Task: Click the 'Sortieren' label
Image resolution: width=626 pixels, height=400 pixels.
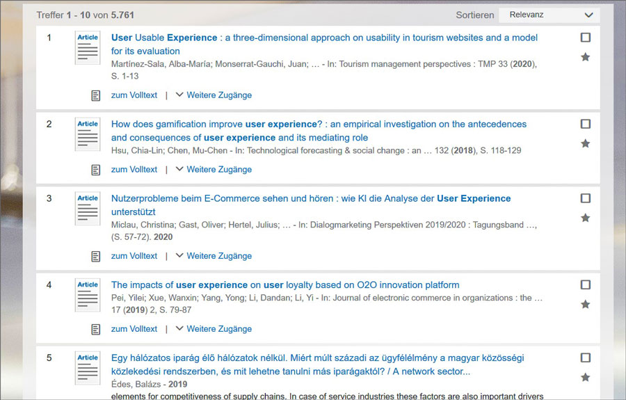Action: (474, 15)
